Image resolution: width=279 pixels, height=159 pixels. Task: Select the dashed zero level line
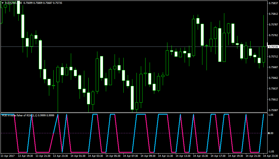[x=134, y=133]
